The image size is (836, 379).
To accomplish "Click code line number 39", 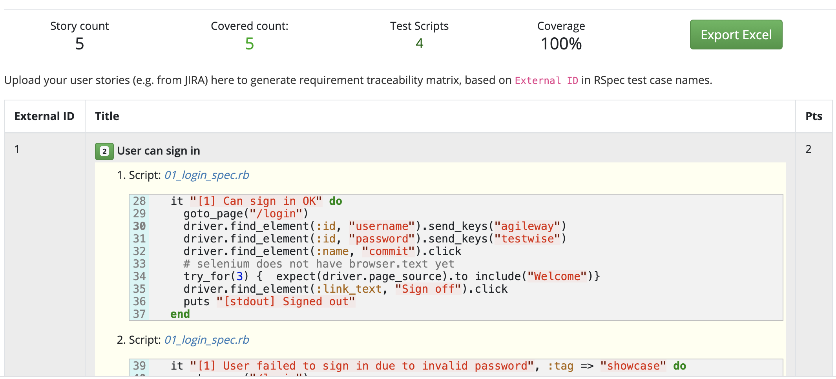I will point(139,366).
